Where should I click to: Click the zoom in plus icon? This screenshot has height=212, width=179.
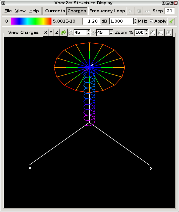(152, 33)
